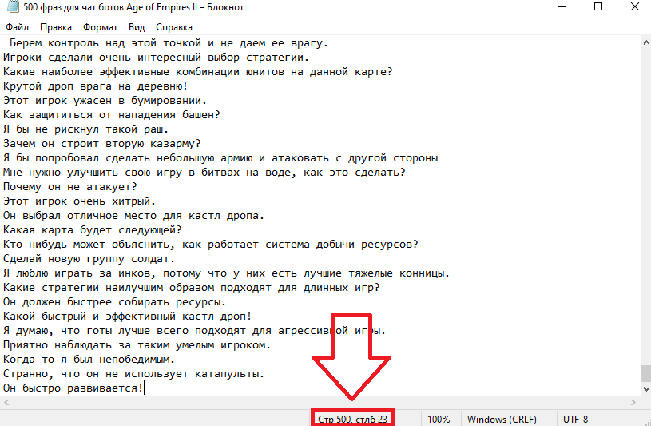The width and height of the screenshot is (651, 426).
Task: Click the vertical scrollbar thumb
Action: click(645, 375)
